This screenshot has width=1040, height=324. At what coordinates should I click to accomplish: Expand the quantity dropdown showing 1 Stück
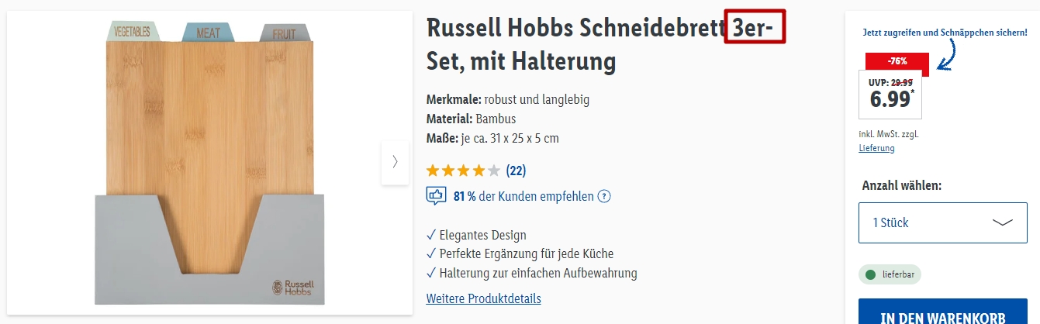pos(943,222)
